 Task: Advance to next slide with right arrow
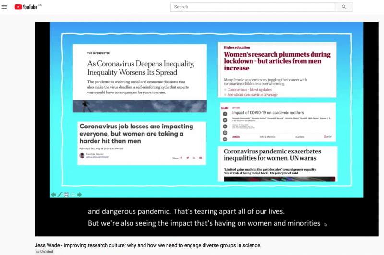point(79,194)
